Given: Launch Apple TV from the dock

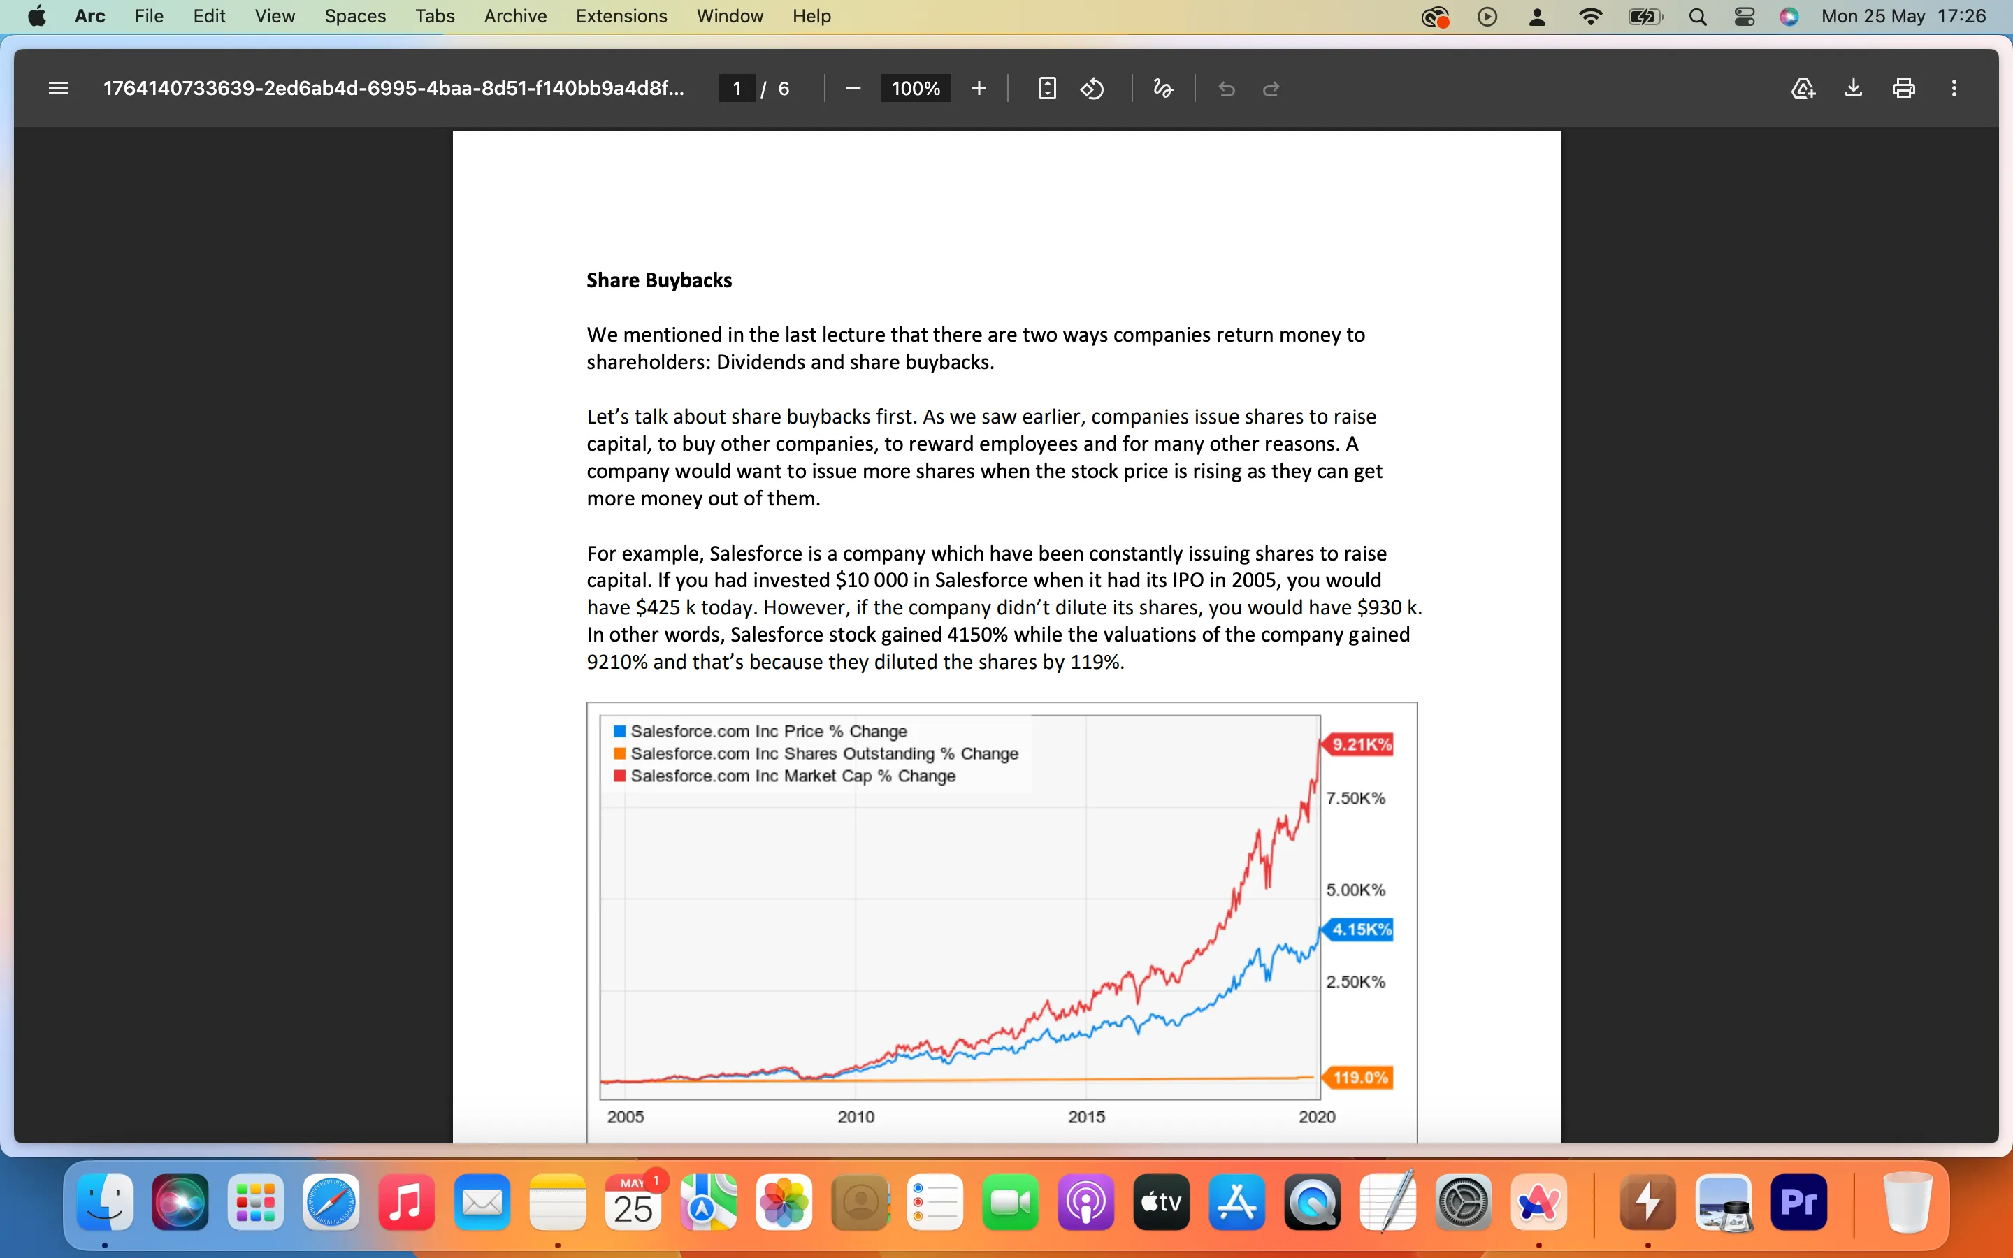Looking at the screenshot, I should pos(1161,1201).
